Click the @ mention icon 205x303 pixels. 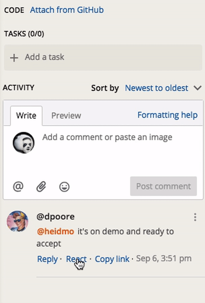point(18,187)
